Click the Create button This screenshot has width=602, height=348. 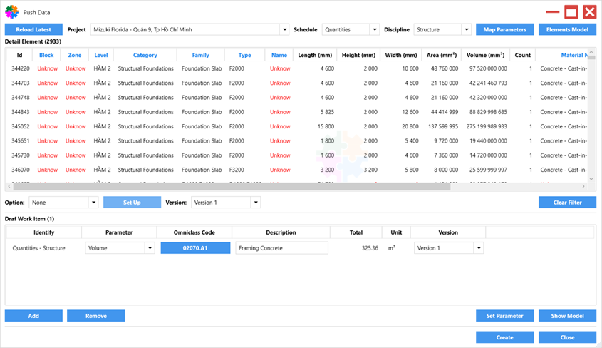pos(504,337)
